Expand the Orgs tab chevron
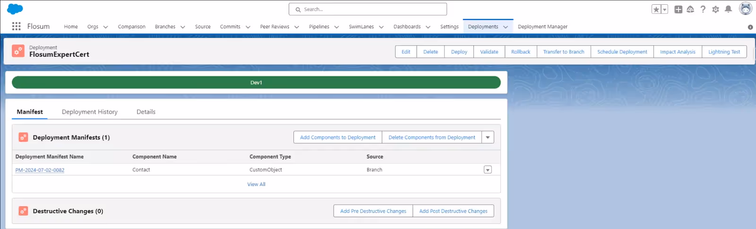Viewport: 756px width, 229px height. pyautogui.click(x=105, y=27)
